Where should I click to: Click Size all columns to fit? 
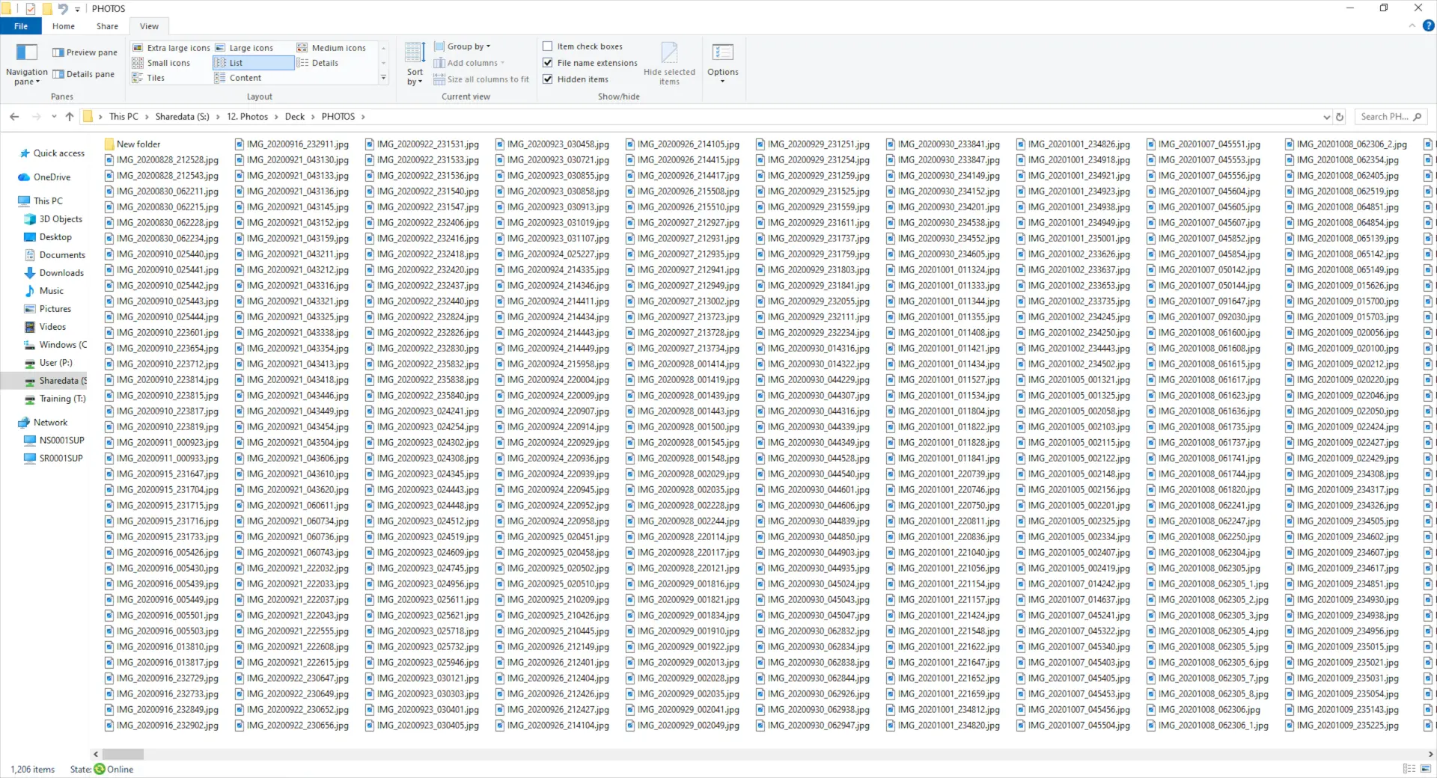481,79
